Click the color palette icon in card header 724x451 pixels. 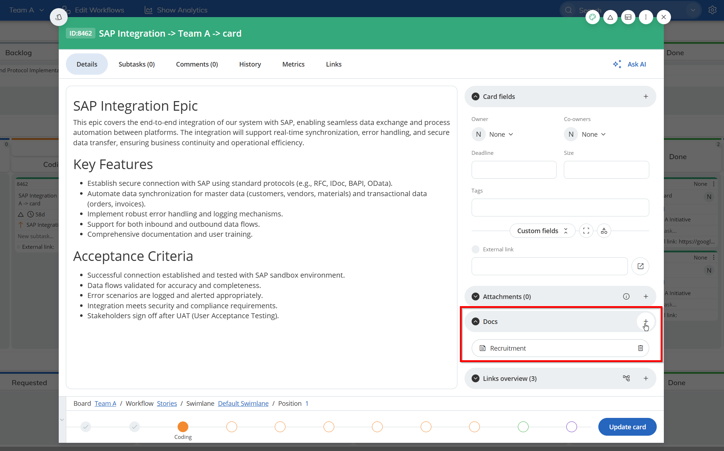(x=592, y=17)
